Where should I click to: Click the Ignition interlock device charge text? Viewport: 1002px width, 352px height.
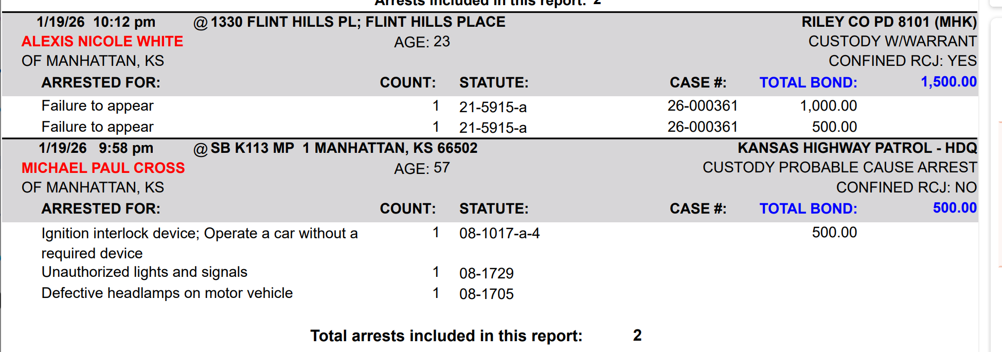click(x=199, y=234)
